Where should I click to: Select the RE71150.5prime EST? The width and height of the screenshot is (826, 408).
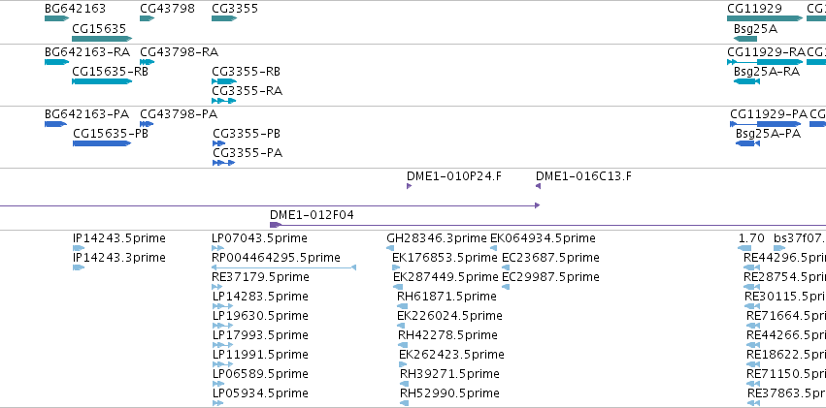point(754,385)
